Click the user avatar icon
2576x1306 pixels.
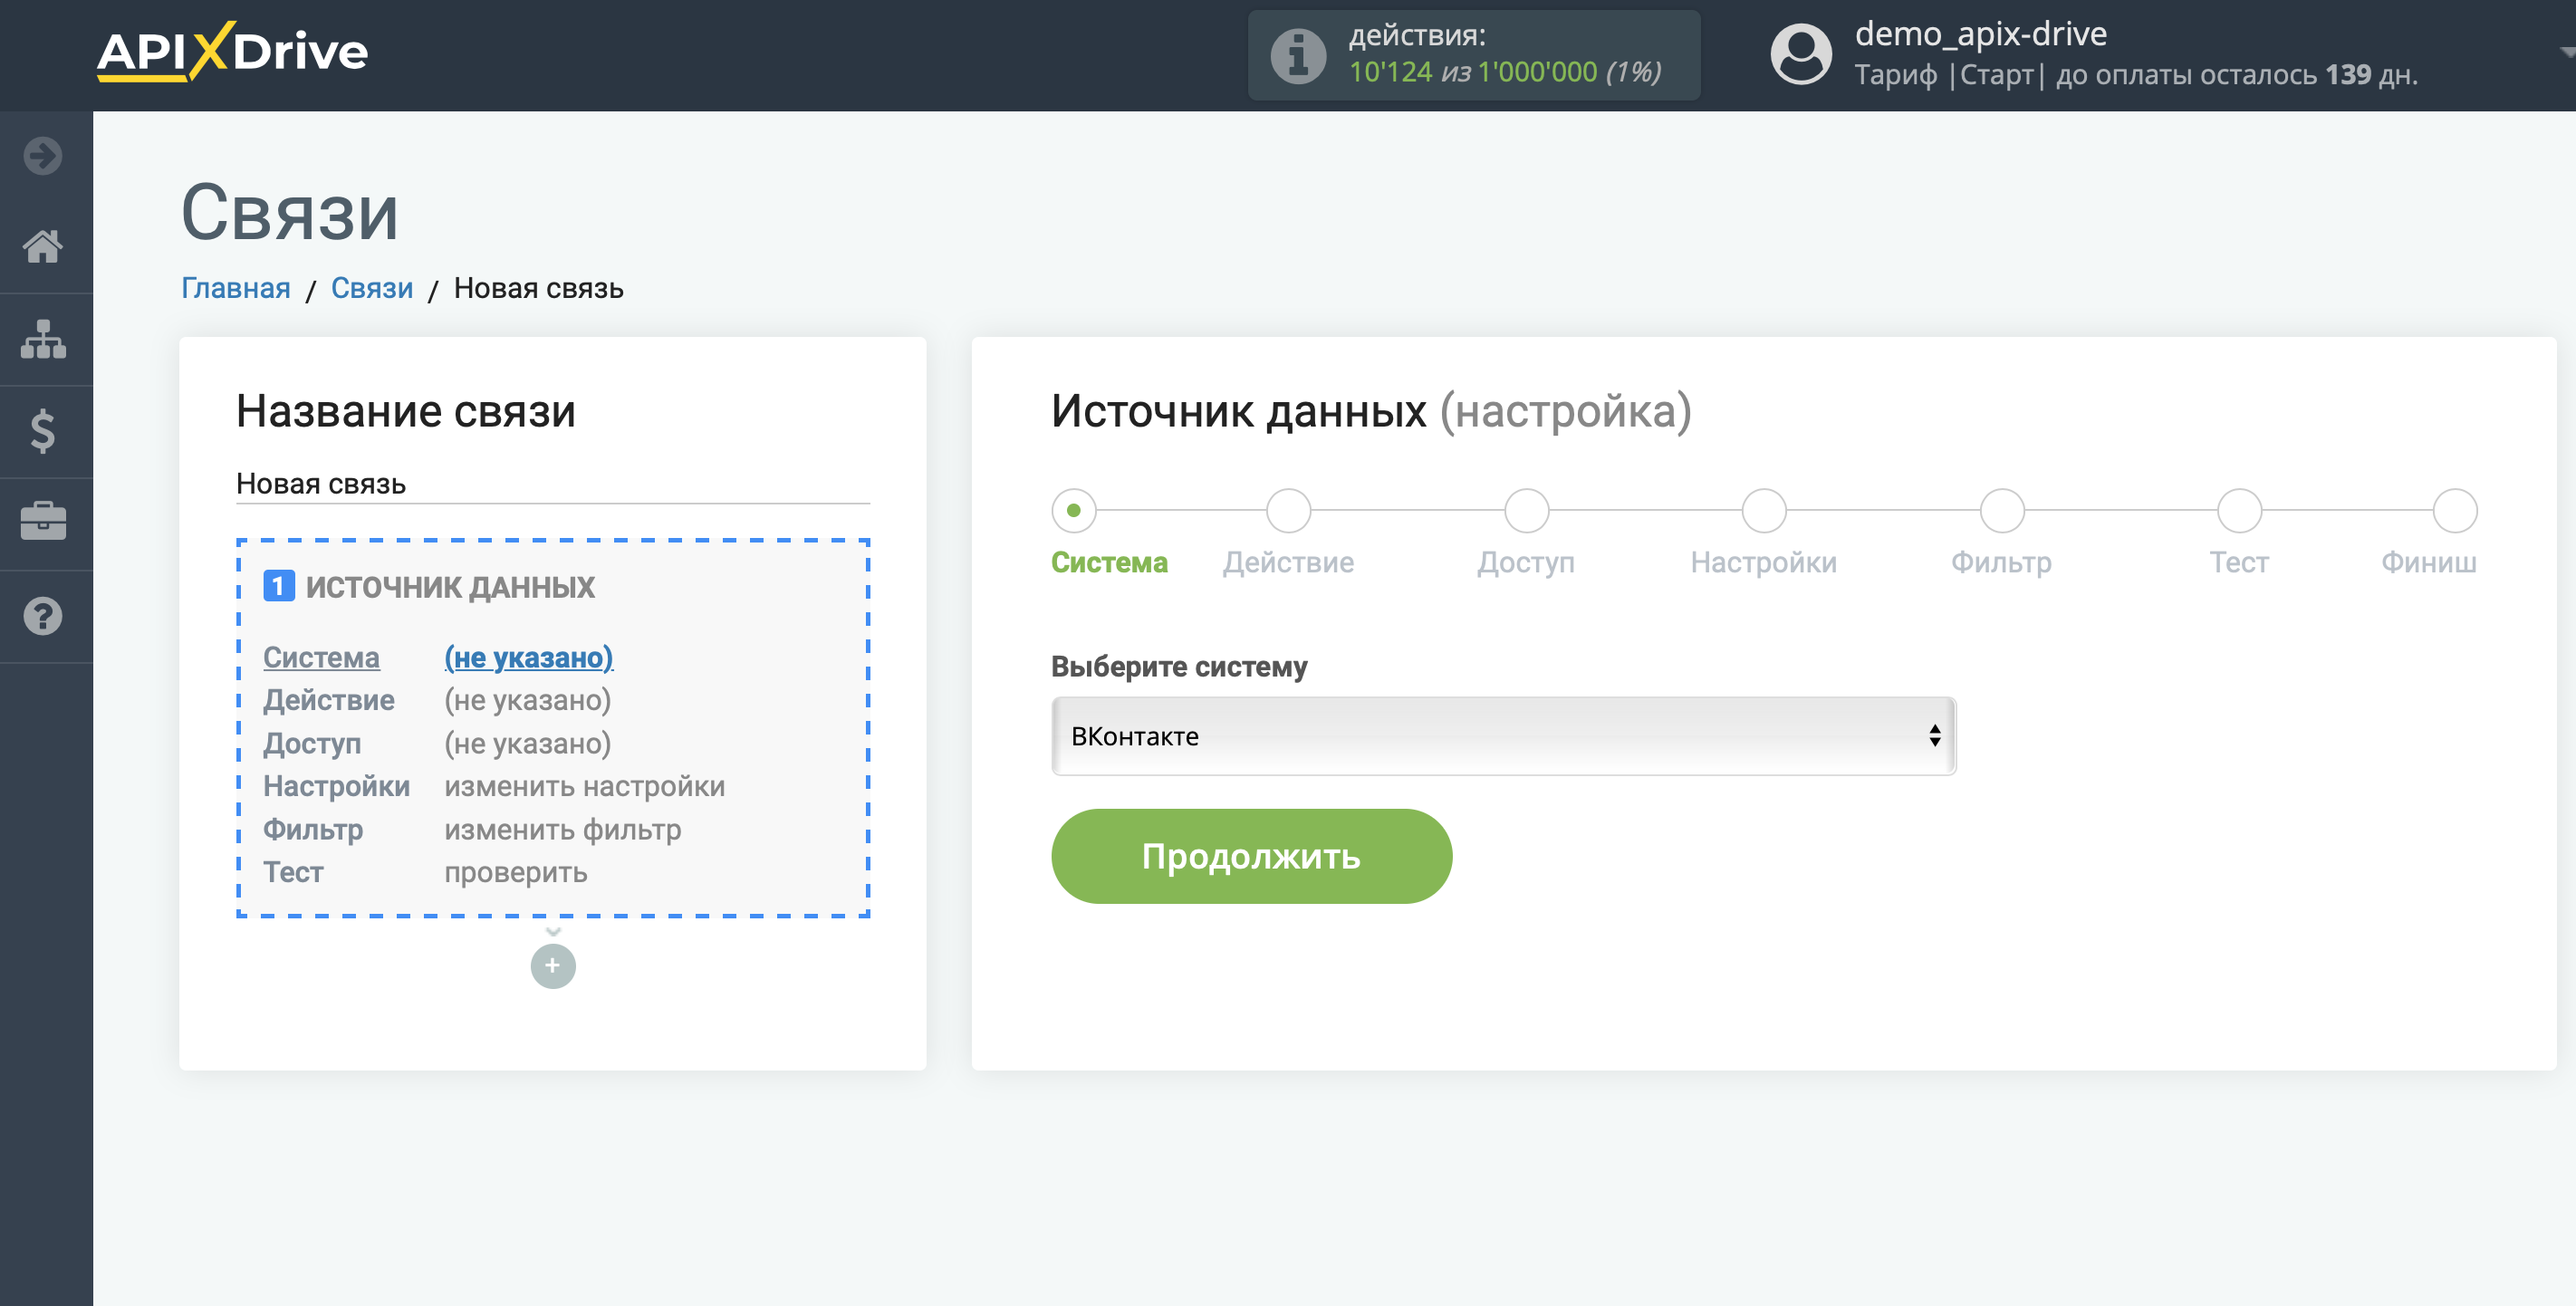[x=1801, y=55]
